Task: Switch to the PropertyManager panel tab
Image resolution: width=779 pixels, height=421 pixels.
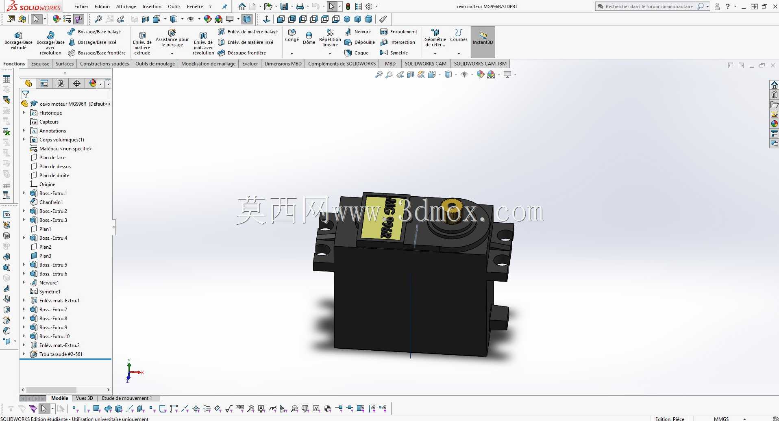Action: (x=44, y=83)
